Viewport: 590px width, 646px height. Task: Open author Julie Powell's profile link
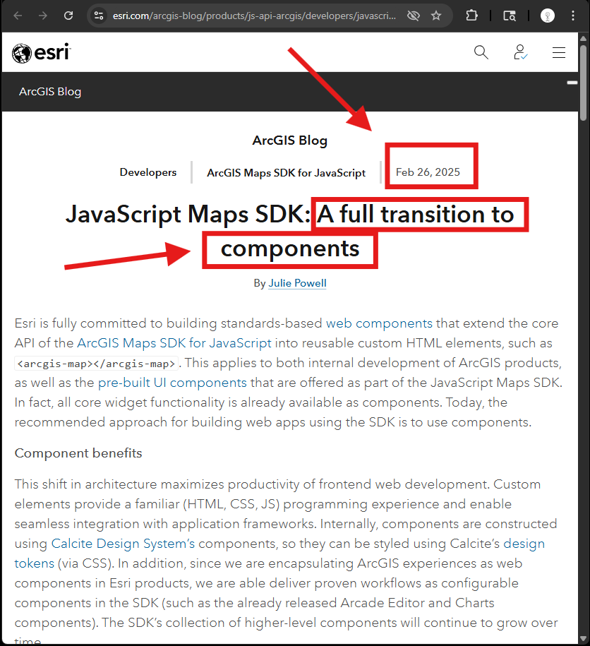click(297, 283)
